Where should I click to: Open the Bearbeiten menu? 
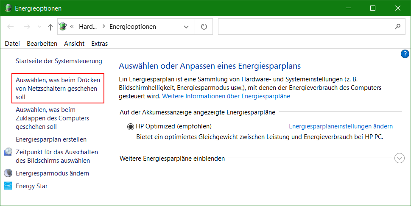pyautogui.click(x=42, y=44)
